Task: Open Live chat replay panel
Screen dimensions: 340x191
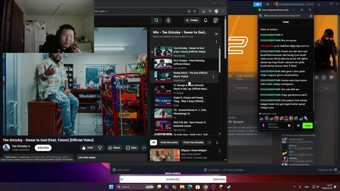Action: tap(111, 158)
